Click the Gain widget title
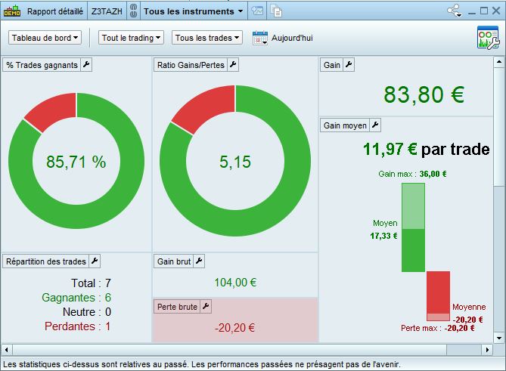The width and height of the screenshot is (506, 371). [x=332, y=65]
